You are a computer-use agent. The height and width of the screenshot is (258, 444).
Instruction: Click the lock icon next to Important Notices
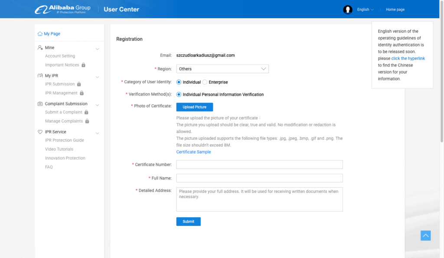(84, 65)
